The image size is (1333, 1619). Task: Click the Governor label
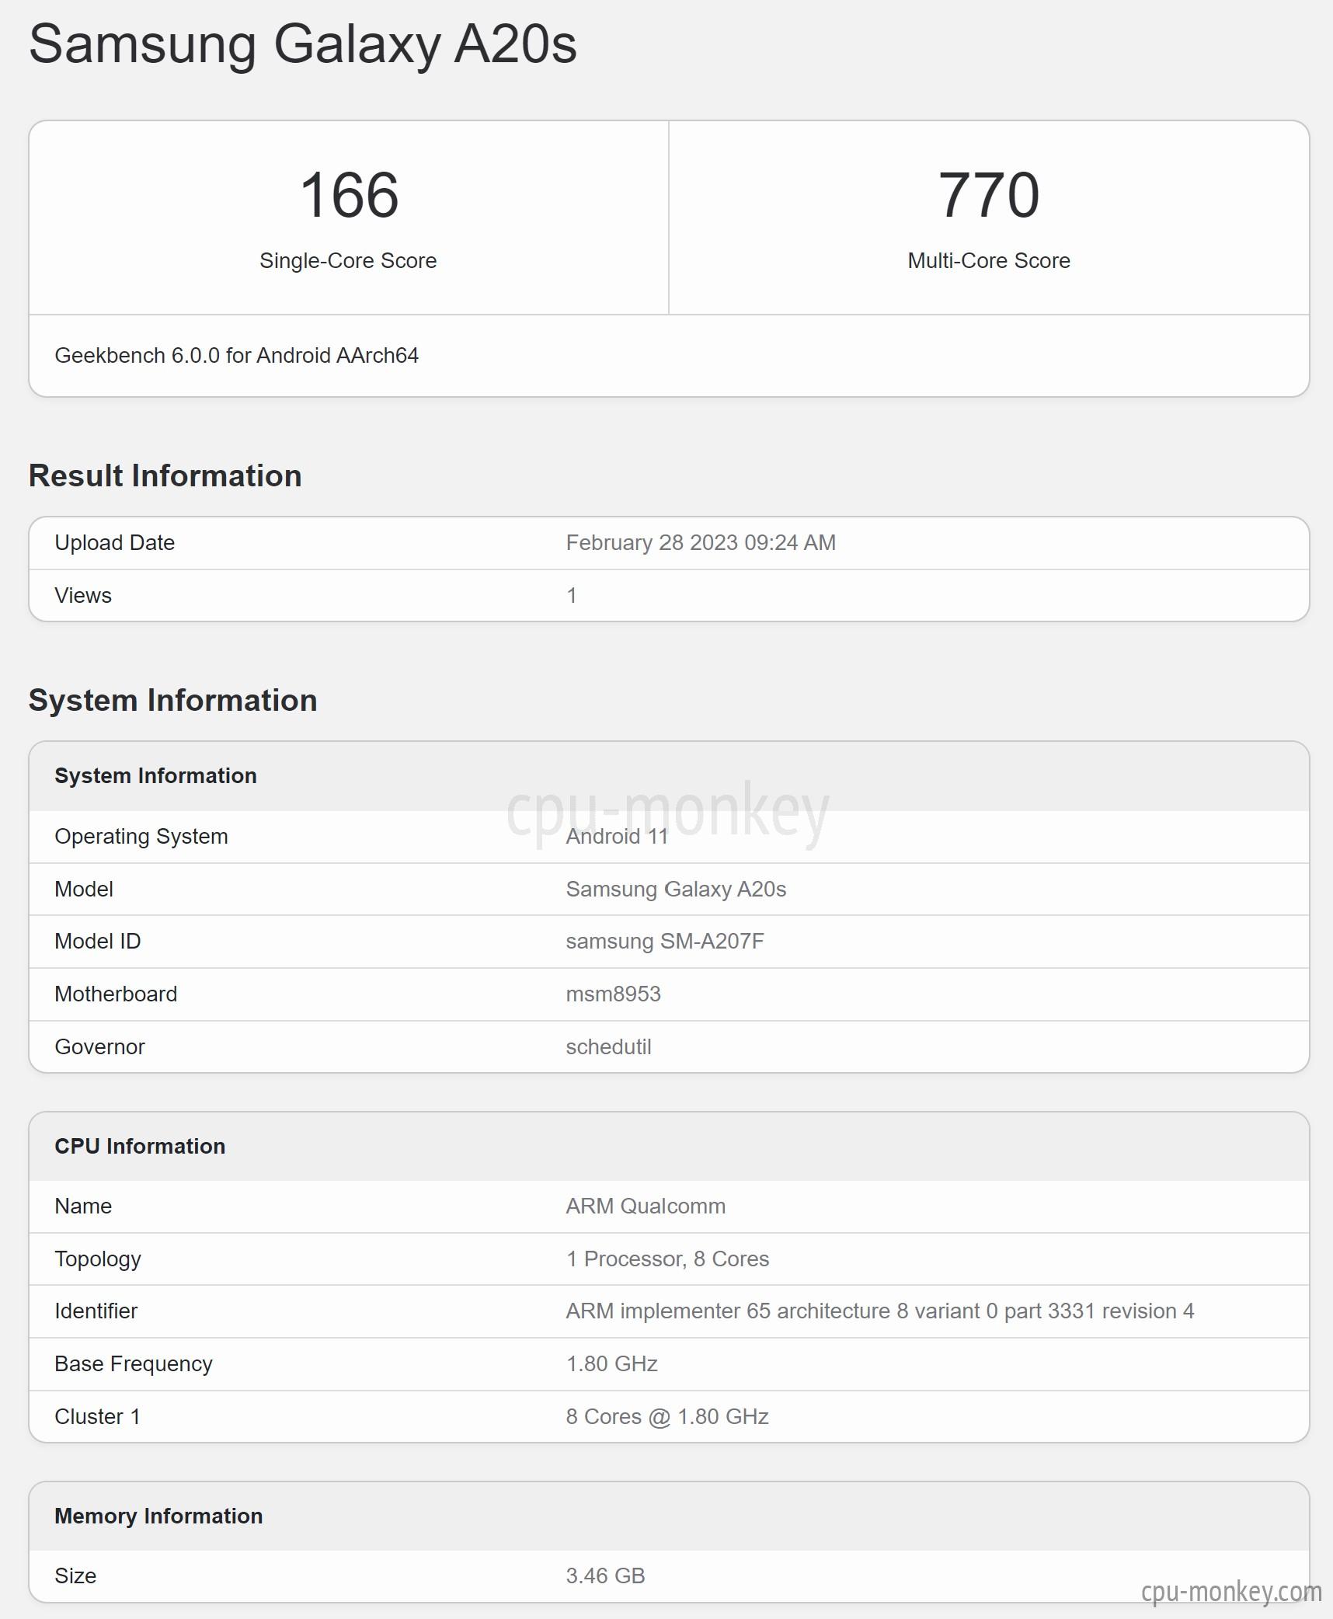(x=99, y=1047)
